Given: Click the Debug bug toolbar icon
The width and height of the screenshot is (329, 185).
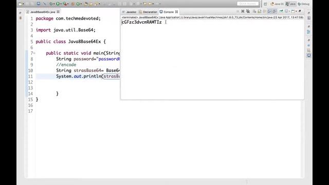Looking at the screenshot, I should 51,4.
